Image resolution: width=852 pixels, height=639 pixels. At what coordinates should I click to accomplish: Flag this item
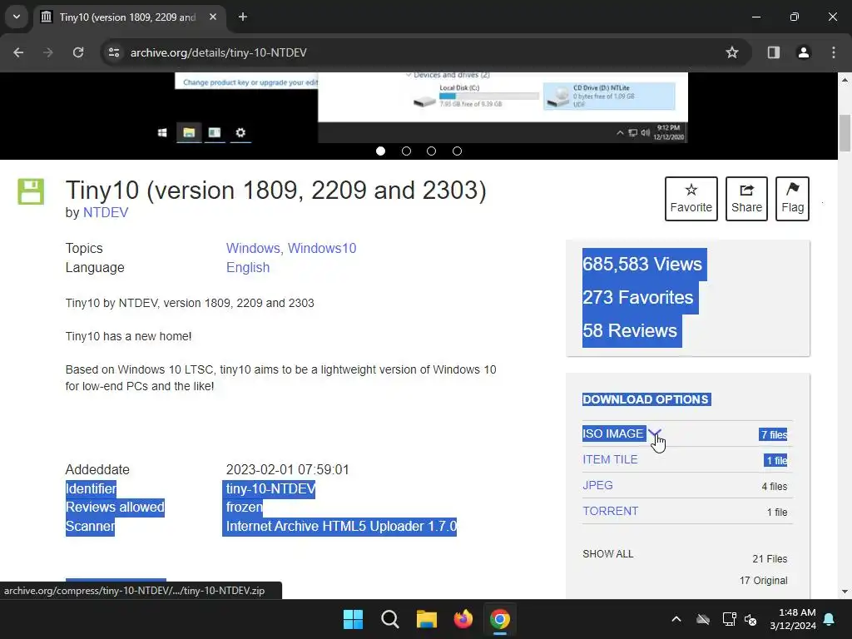[x=792, y=198]
